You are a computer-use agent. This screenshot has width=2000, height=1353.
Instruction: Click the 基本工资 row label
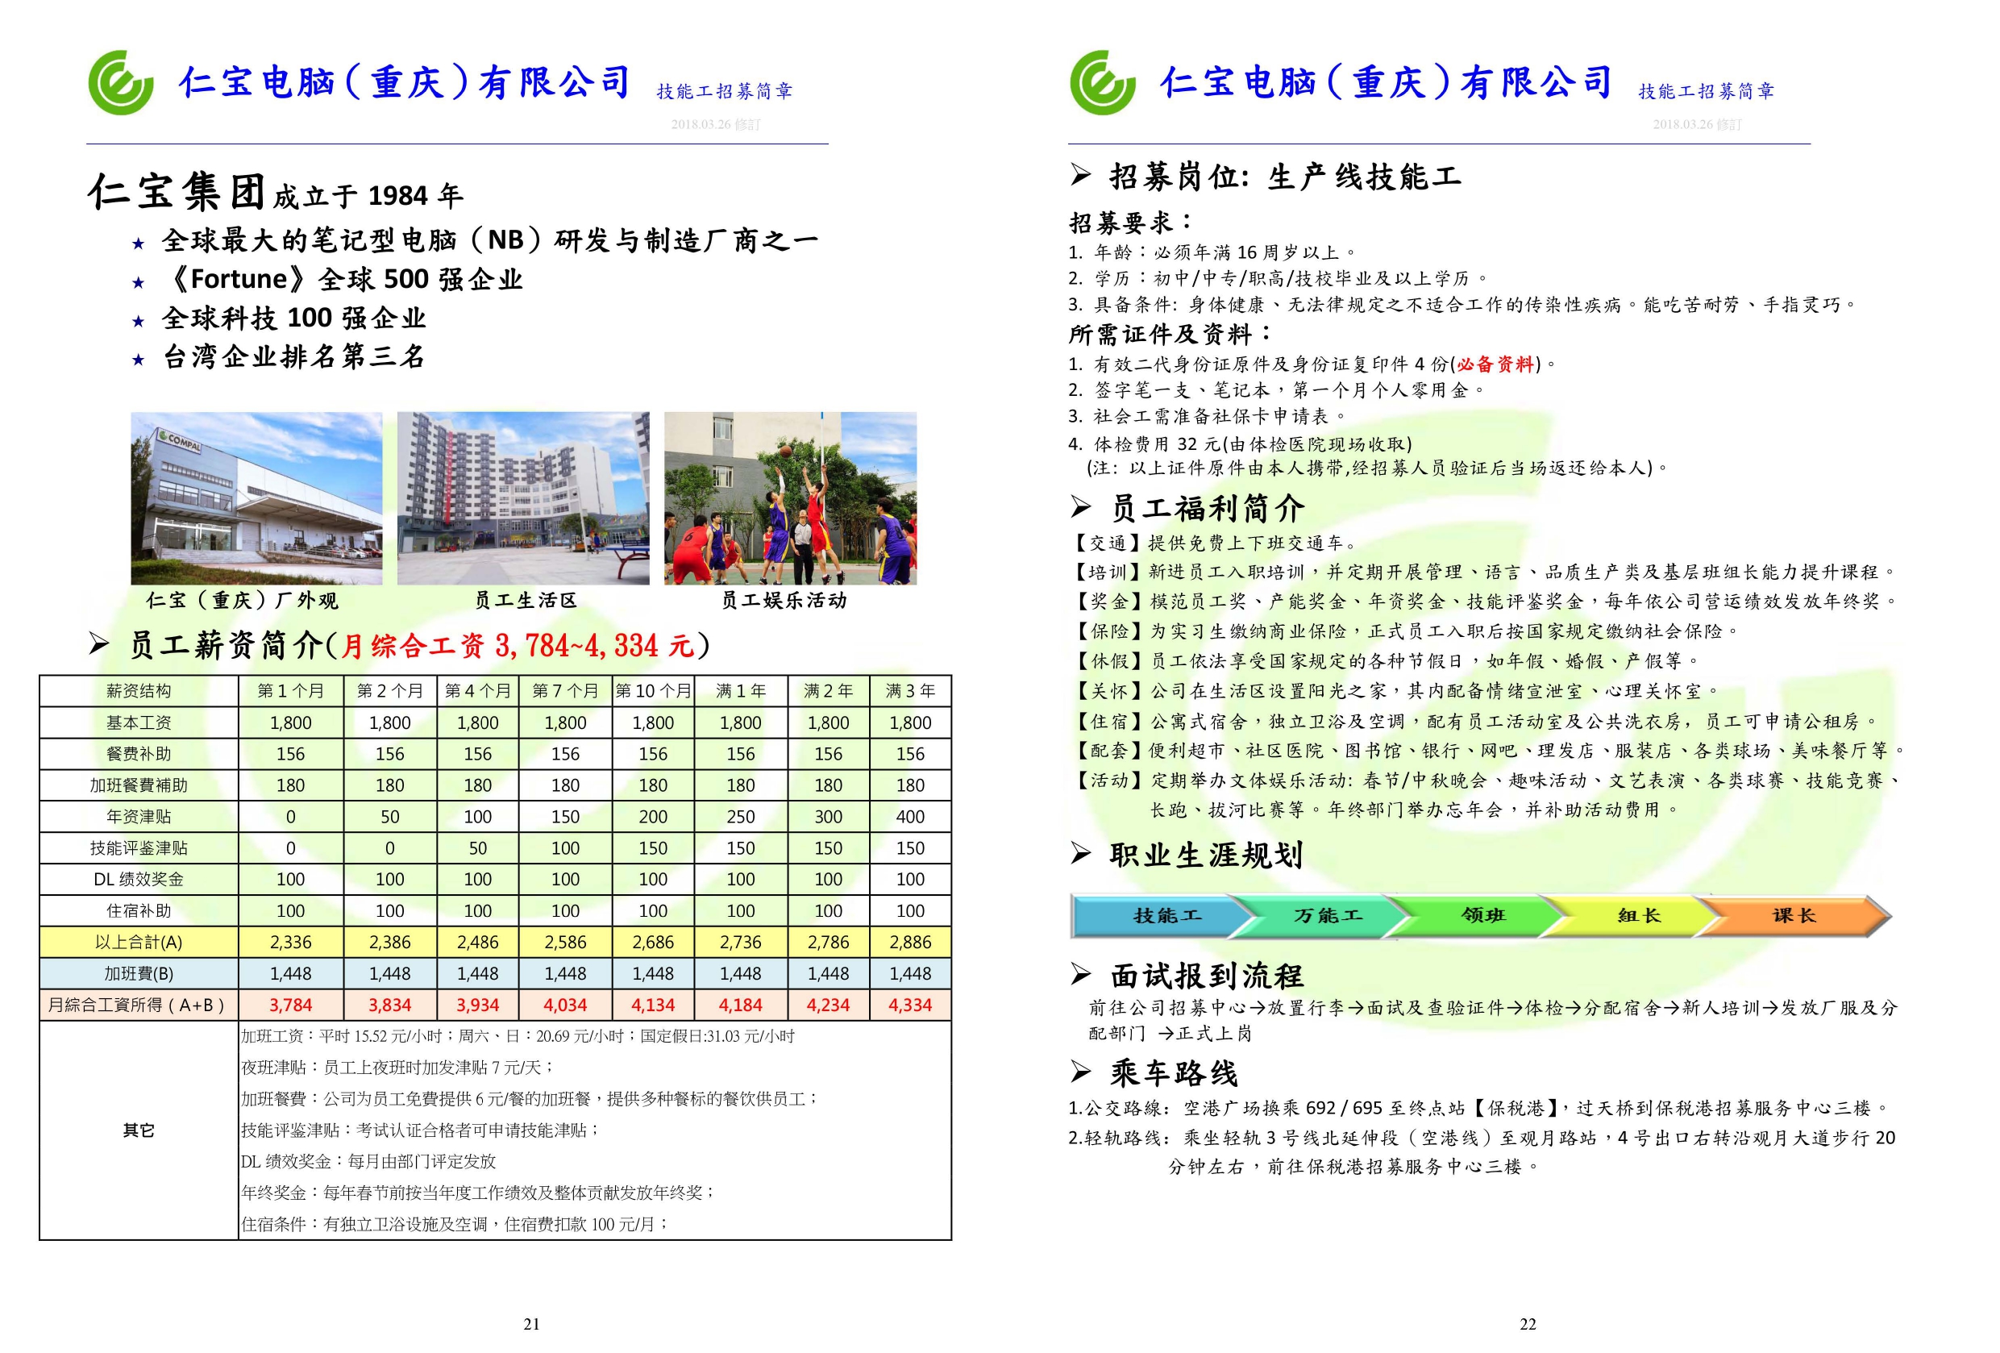139,723
